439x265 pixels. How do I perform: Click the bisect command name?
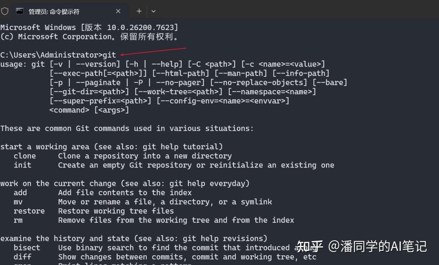pos(27,248)
